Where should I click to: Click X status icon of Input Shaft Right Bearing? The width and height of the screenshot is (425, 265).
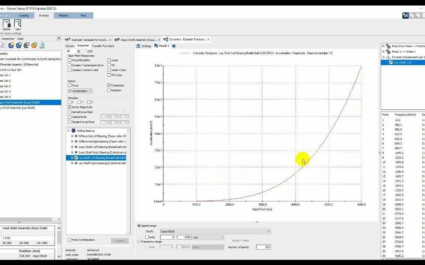tap(76, 152)
